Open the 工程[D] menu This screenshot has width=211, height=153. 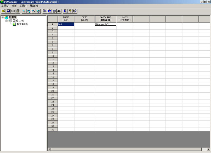pos(5,6)
